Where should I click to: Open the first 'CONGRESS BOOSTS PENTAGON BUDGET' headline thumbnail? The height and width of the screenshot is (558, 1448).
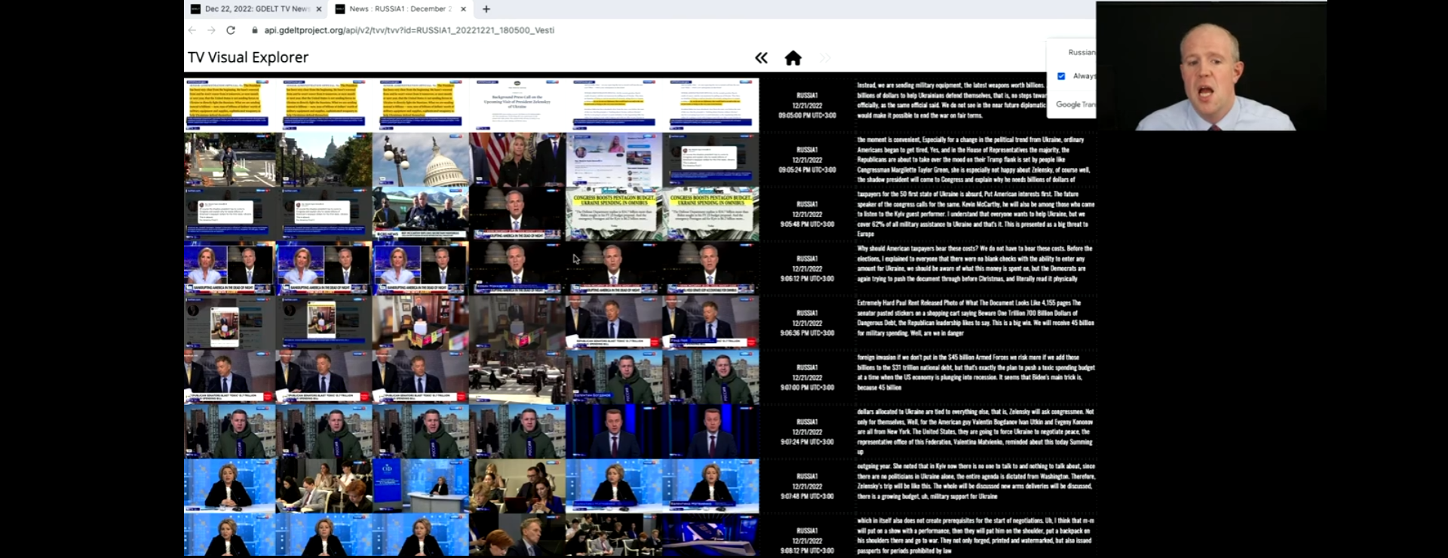614,214
